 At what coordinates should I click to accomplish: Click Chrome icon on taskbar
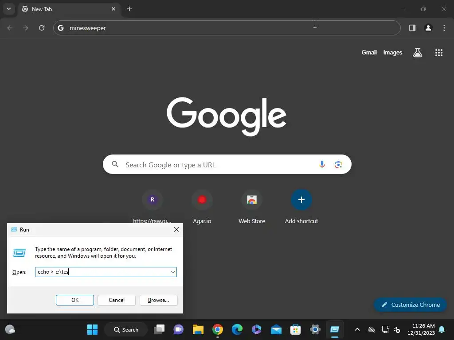217,329
